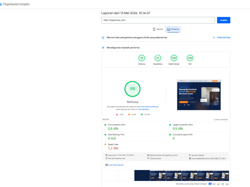Open the last filmstrip frame
This screenshot has height=187, width=250.
(x=221, y=176)
